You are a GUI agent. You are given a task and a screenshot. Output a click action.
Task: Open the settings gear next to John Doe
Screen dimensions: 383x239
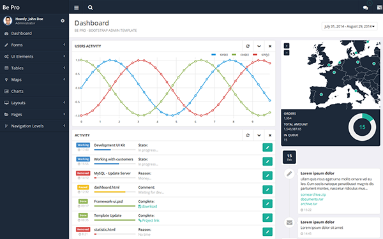[x=63, y=21]
